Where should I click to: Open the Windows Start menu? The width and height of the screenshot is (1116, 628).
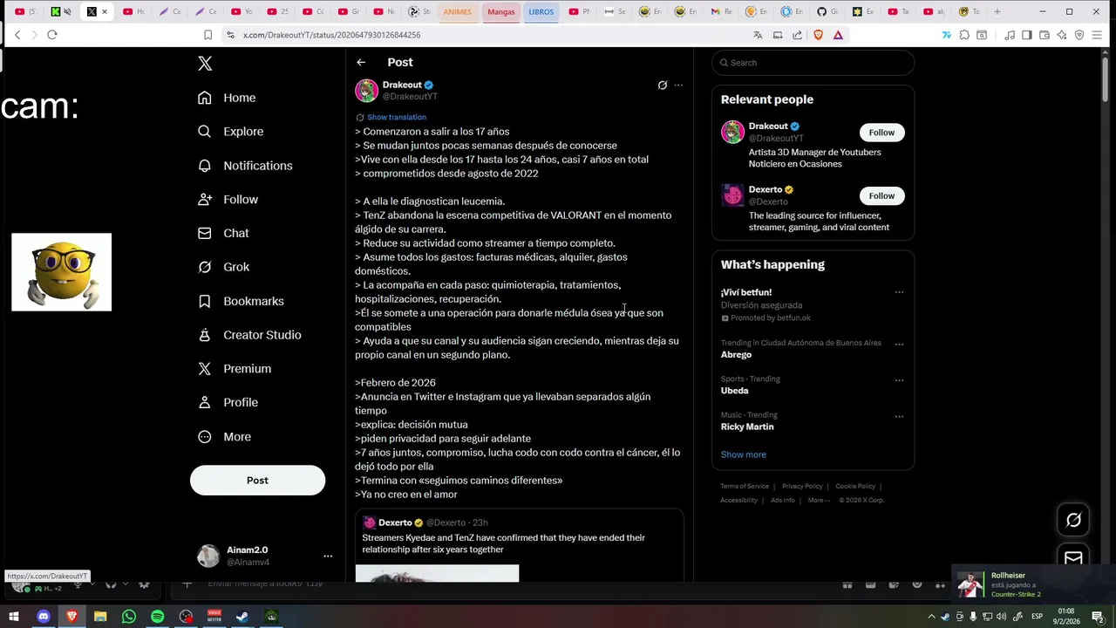tap(14, 617)
